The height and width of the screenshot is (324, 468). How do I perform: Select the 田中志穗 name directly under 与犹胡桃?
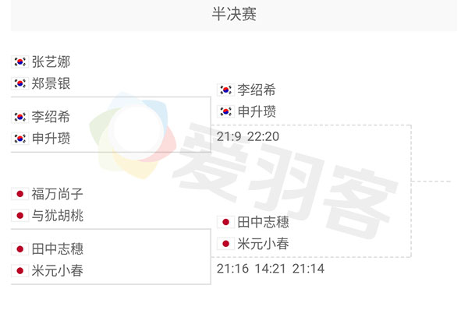click(x=57, y=249)
